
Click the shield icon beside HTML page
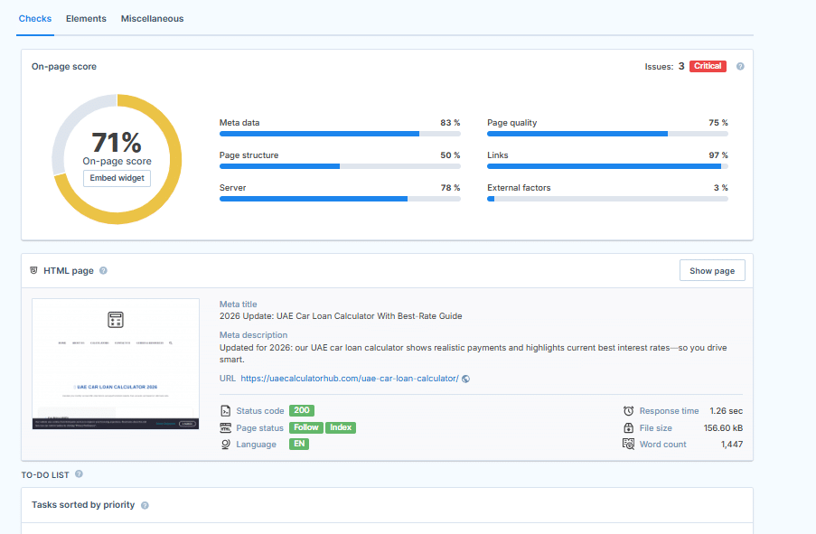33,270
